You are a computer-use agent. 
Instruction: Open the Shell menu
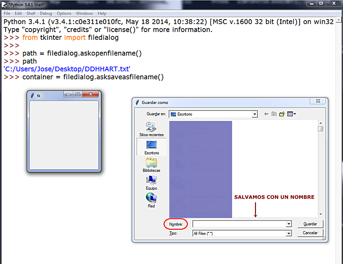coord(30,13)
